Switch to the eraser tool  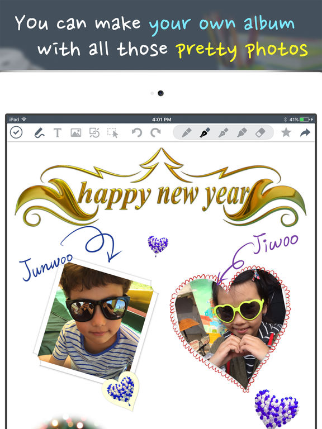coord(260,133)
